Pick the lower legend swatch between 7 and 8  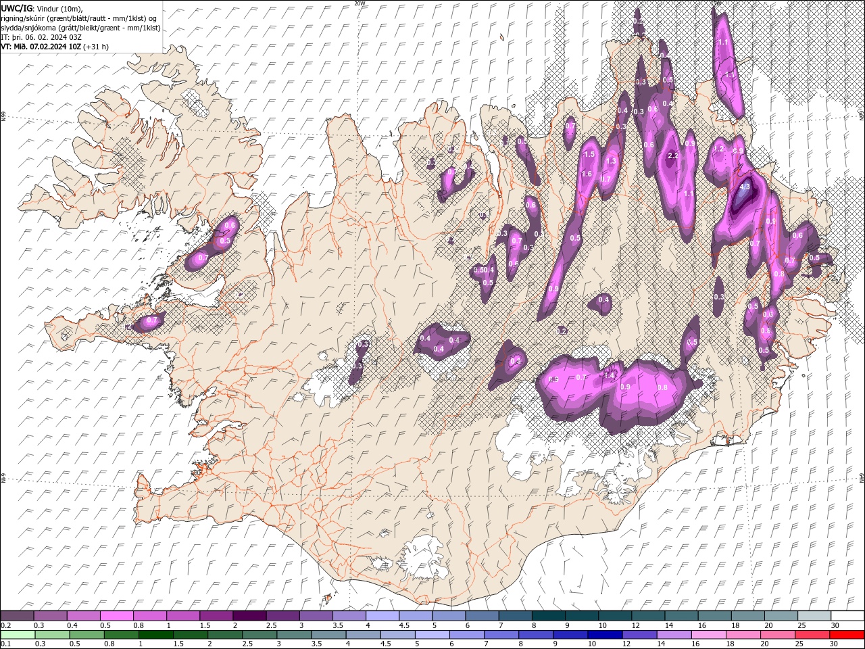[501, 635]
